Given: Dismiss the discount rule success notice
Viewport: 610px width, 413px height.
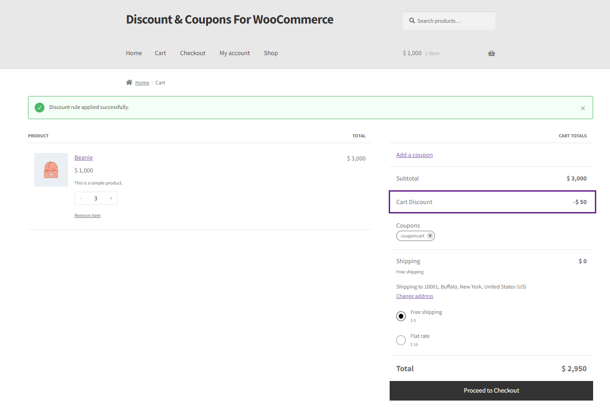Looking at the screenshot, I should pos(583,108).
